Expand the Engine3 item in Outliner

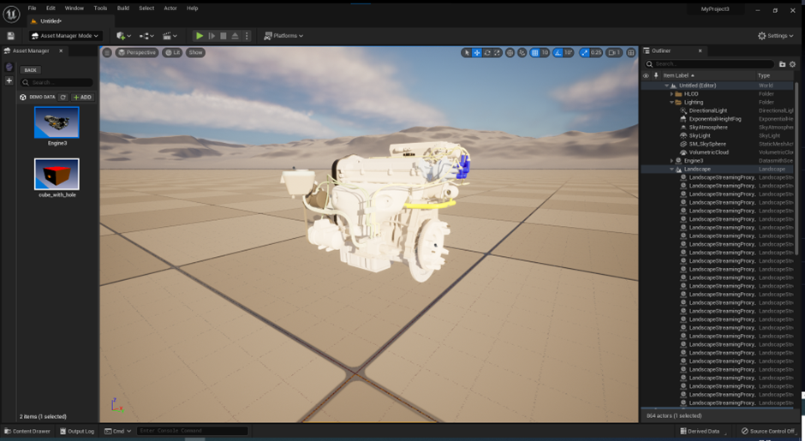tap(672, 161)
